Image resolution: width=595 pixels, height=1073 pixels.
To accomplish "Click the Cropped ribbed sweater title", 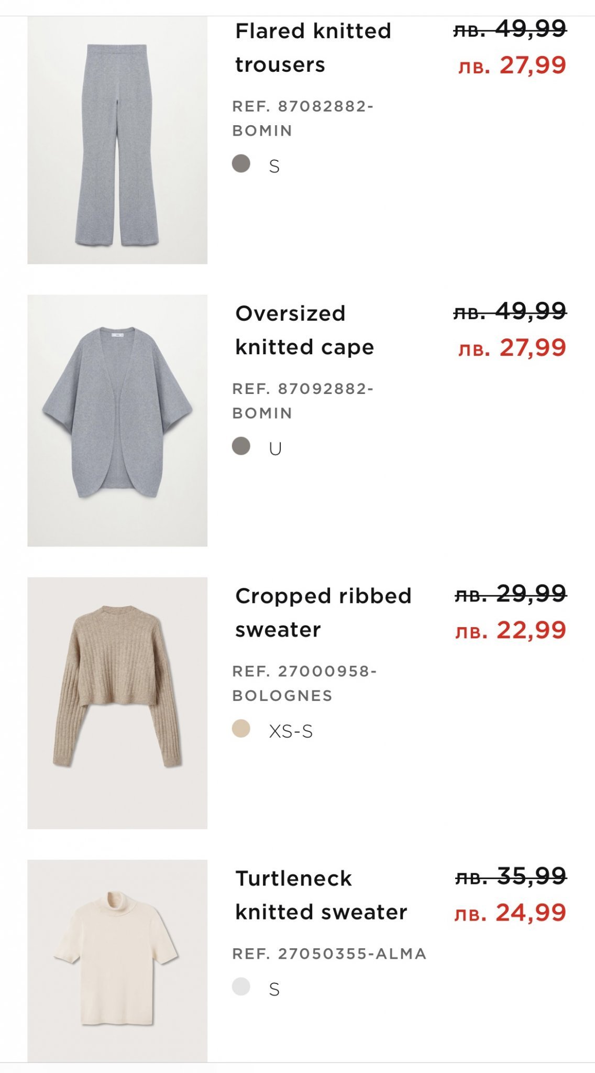I will [x=323, y=612].
